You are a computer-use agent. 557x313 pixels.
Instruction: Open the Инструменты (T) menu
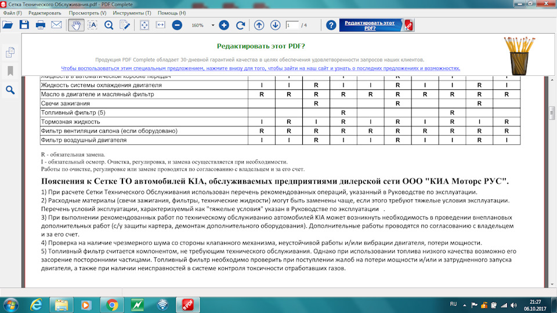pos(132,13)
